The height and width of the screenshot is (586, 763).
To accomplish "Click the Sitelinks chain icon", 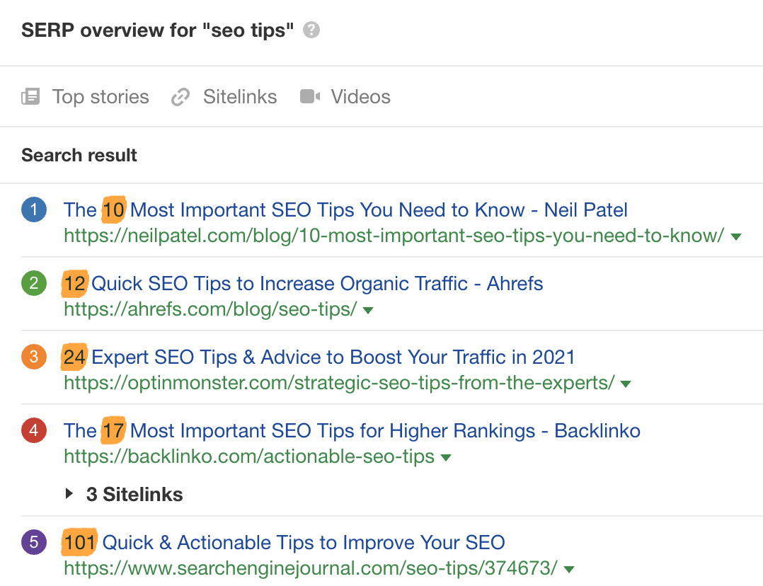I will click(181, 96).
